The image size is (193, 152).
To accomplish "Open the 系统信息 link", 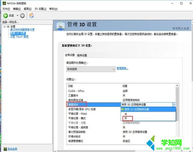I will [x=12, y=149].
